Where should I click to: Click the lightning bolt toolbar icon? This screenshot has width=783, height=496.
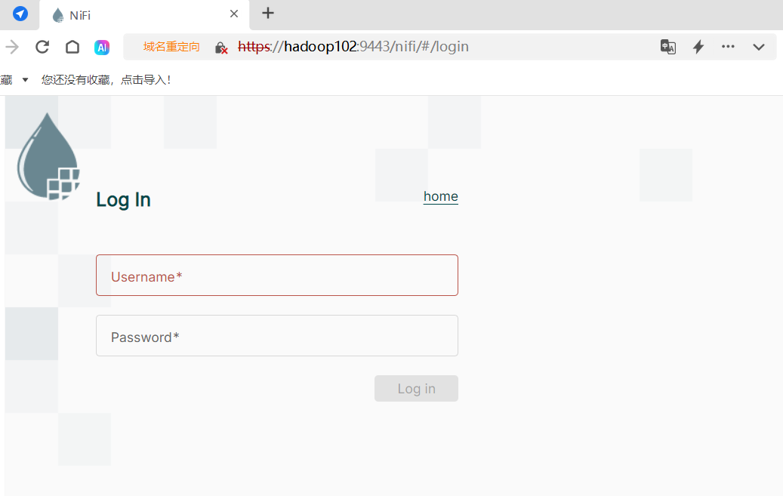click(x=698, y=47)
